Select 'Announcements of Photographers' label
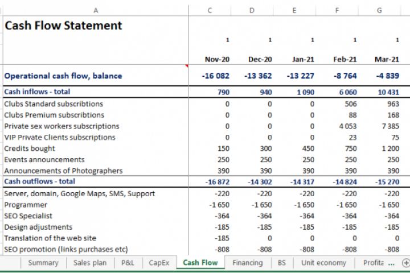This screenshot has width=410, height=273. tap(63, 171)
